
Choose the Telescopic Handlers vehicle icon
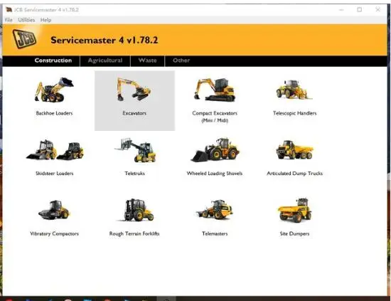[x=294, y=90]
